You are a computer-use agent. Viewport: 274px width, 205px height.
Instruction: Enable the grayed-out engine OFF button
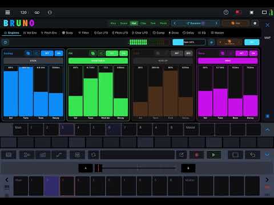[x=188, y=54]
